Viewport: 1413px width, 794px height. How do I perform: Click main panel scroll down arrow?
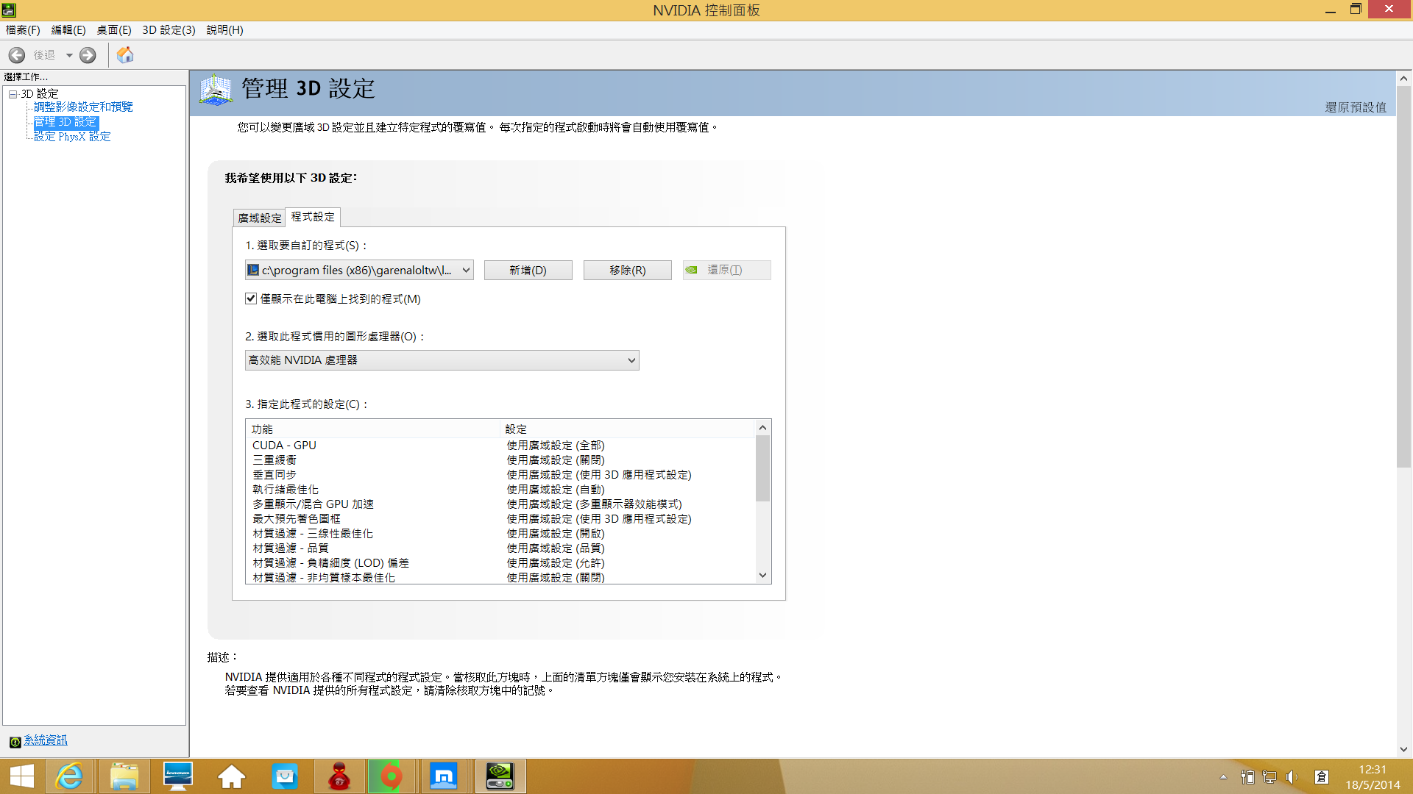(1403, 749)
